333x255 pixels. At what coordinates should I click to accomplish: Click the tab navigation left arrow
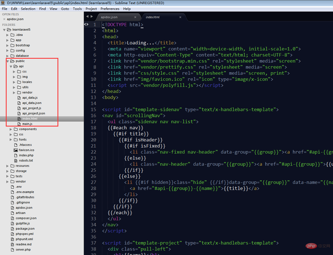click(87, 17)
